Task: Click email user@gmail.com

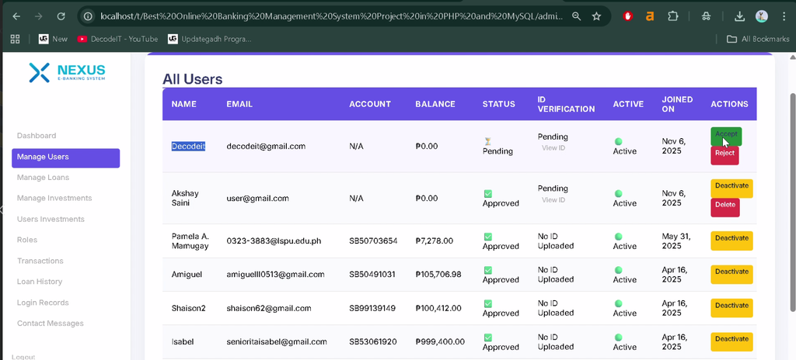Action: point(257,199)
